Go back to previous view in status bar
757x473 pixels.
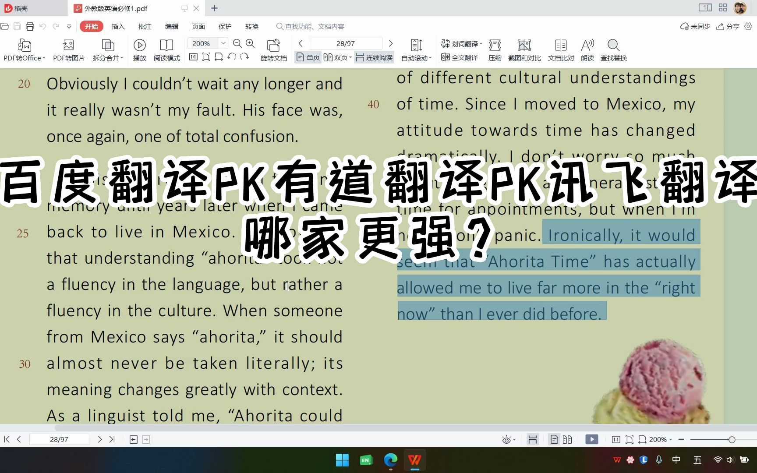(134, 439)
